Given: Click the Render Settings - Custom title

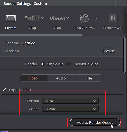Looking at the screenshot, I should pos(25,4).
